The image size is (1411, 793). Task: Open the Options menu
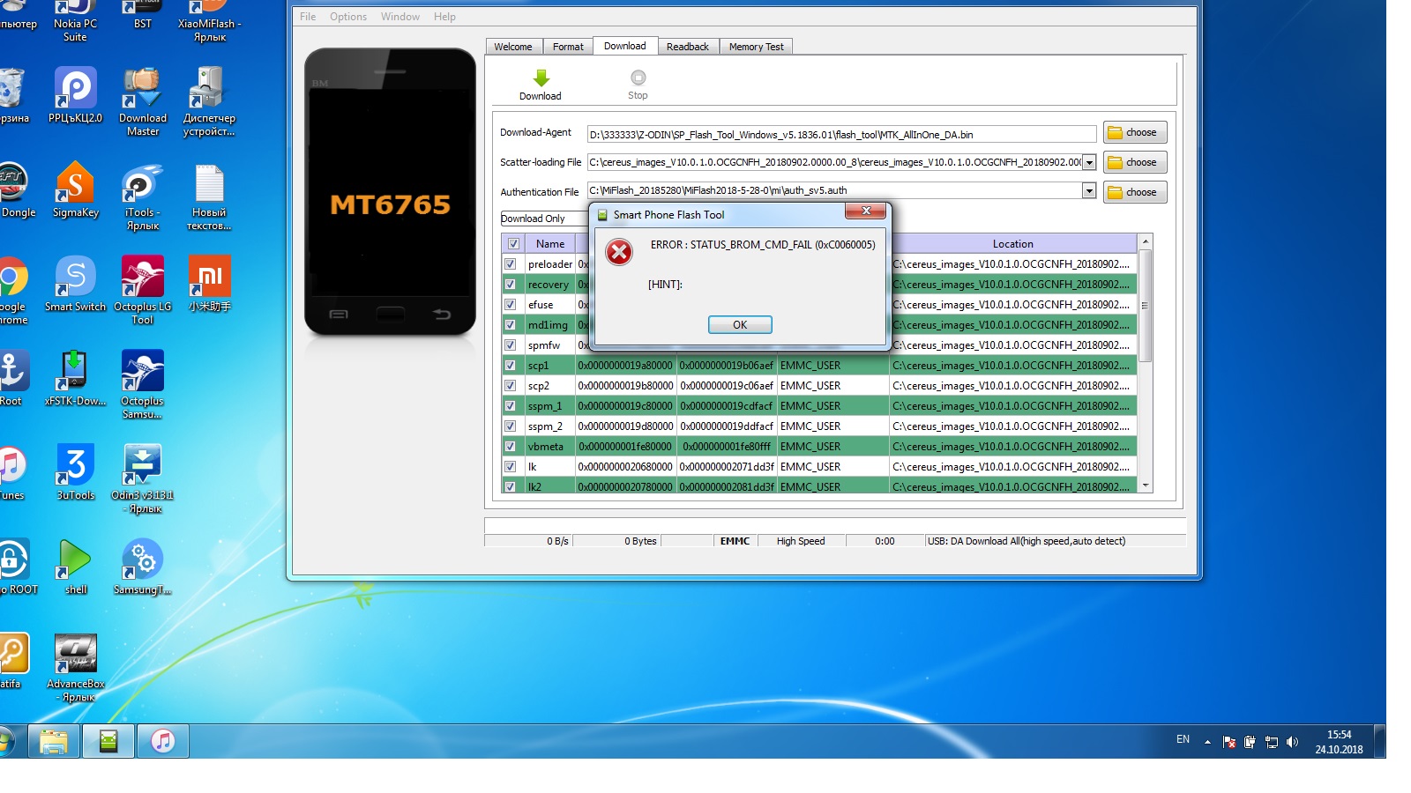point(347,17)
